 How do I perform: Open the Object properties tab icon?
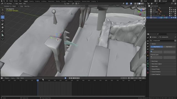point(148,55)
